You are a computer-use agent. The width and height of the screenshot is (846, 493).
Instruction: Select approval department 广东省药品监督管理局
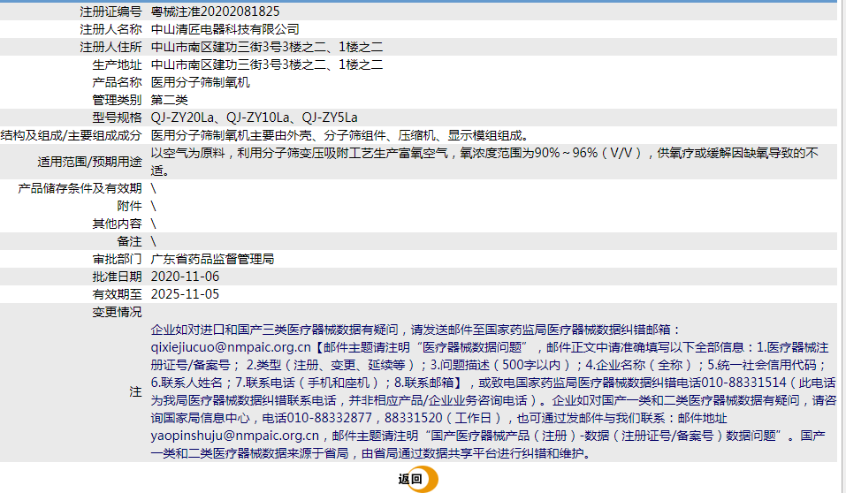(212, 259)
